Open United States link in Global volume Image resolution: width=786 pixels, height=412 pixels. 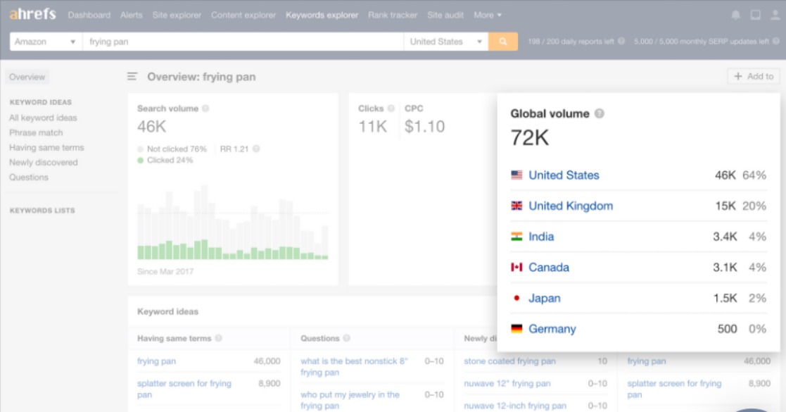coord(564,175)
